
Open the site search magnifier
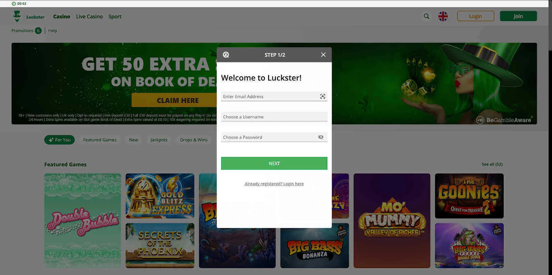426,16
